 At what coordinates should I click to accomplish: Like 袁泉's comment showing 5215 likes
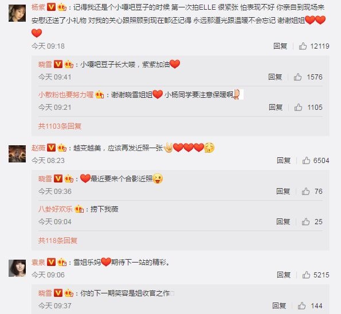coord(306,275)
